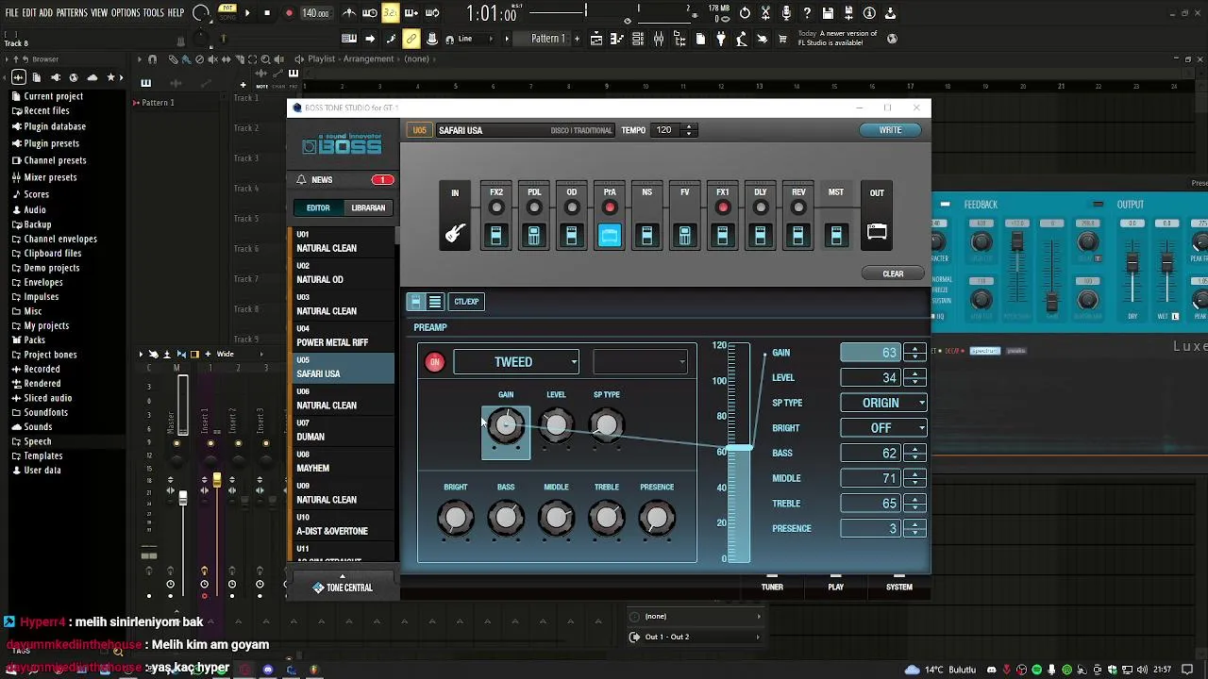This screenshot has width=1208, height=679.
Task: Open BRIGHT OFF dropdown
Action: tap(884, 428)
